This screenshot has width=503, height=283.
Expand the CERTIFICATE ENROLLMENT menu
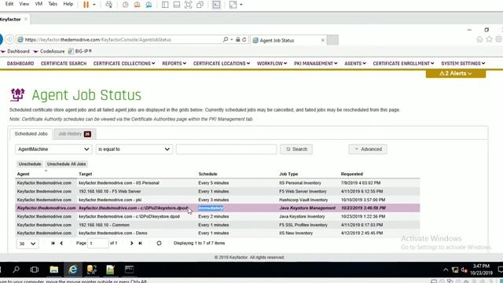point(403,64)
